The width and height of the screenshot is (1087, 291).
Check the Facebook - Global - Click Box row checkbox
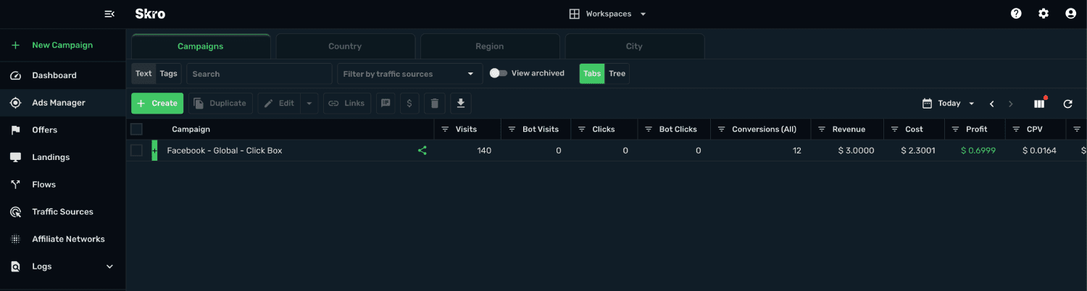pyautogui.click(x=136, y=151)
